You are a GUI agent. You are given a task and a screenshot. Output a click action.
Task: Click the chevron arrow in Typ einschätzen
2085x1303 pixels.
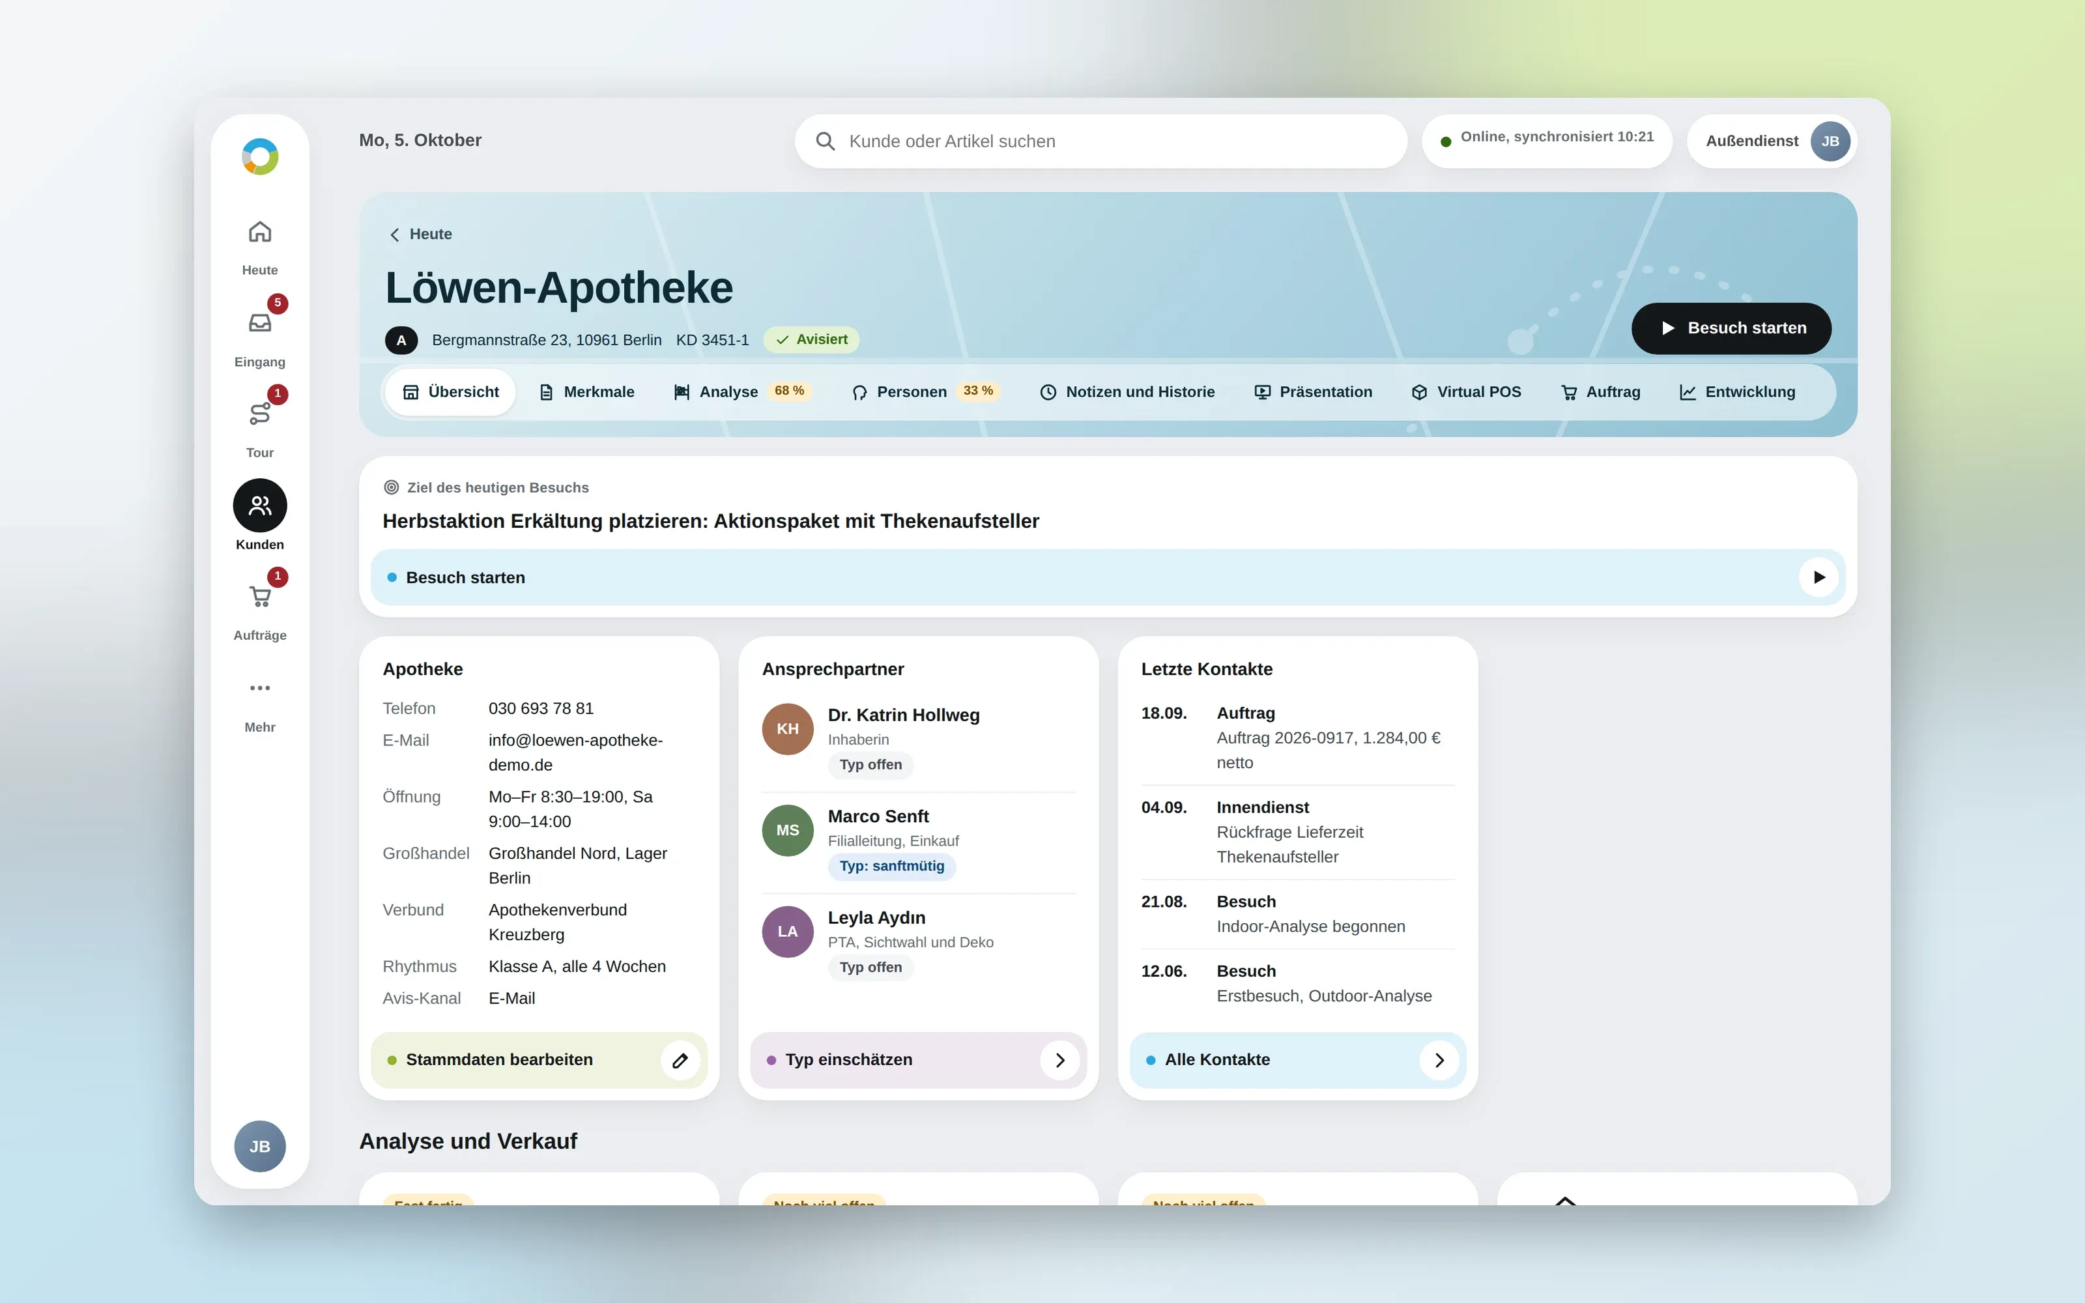tap(1059, 1060)
